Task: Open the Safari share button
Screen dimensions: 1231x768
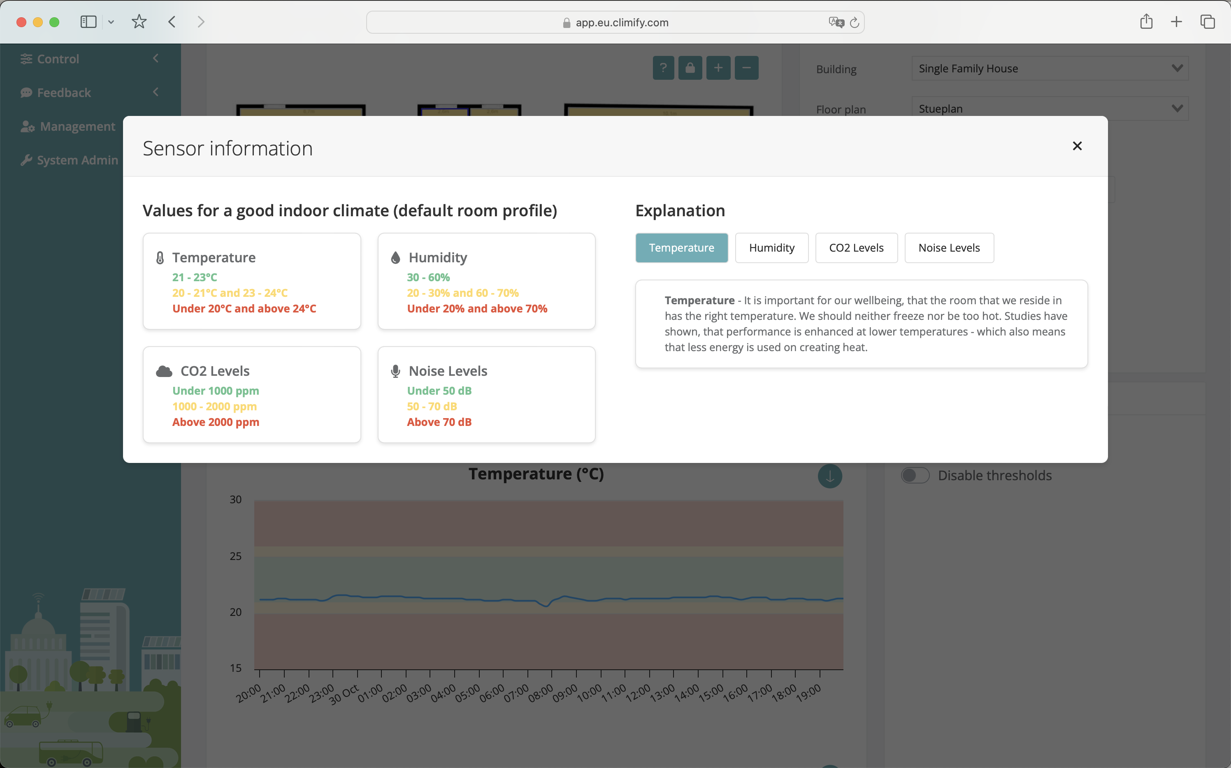Action: (1146, 21)
